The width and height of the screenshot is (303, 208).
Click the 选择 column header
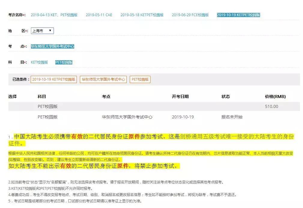(x=12, y=96)
